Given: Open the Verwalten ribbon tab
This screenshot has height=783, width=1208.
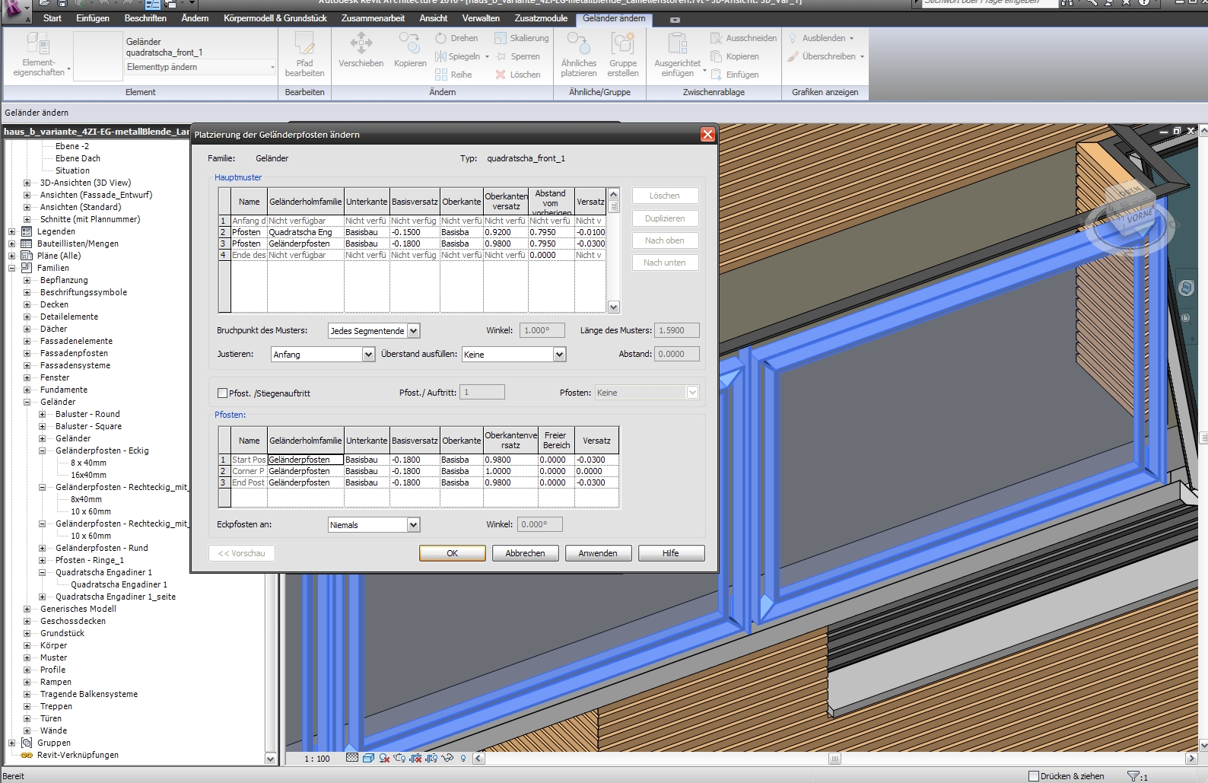Looking at the screenshot, I should pos(481,18).
